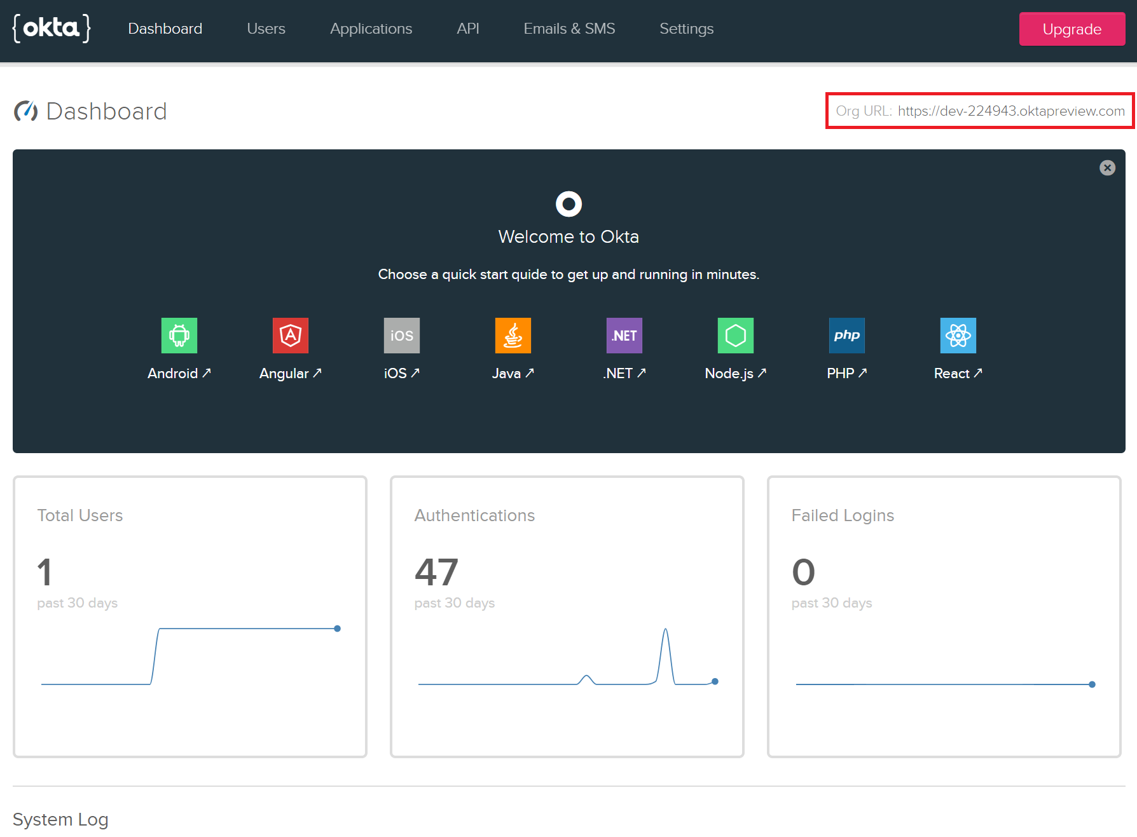Click the Total Users statistics card
Screen dimensions: 1137x837
click(x=190, y=616)
